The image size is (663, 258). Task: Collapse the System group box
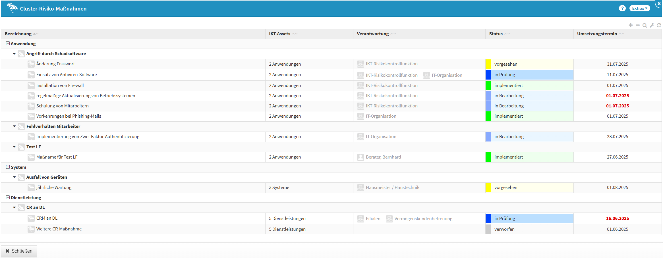point(8,167)
